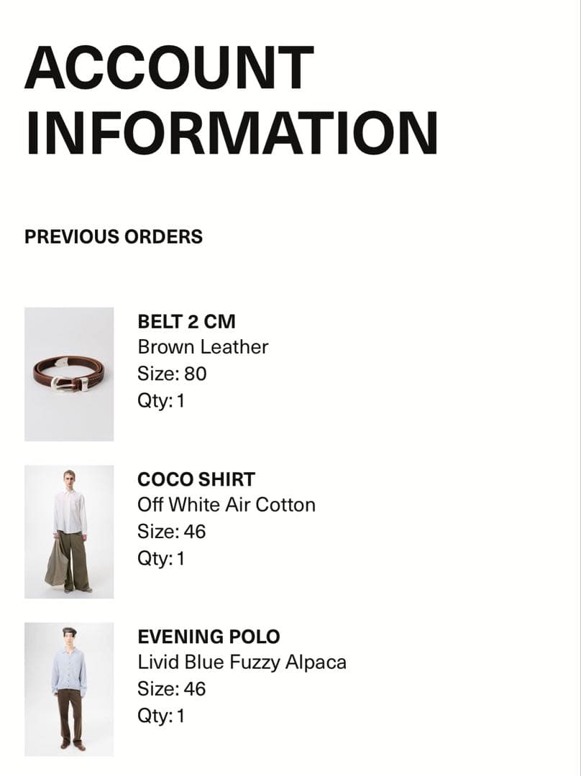Open the brown belt product thumbnail
Screen dimensions: 581x776
(69, 374)
